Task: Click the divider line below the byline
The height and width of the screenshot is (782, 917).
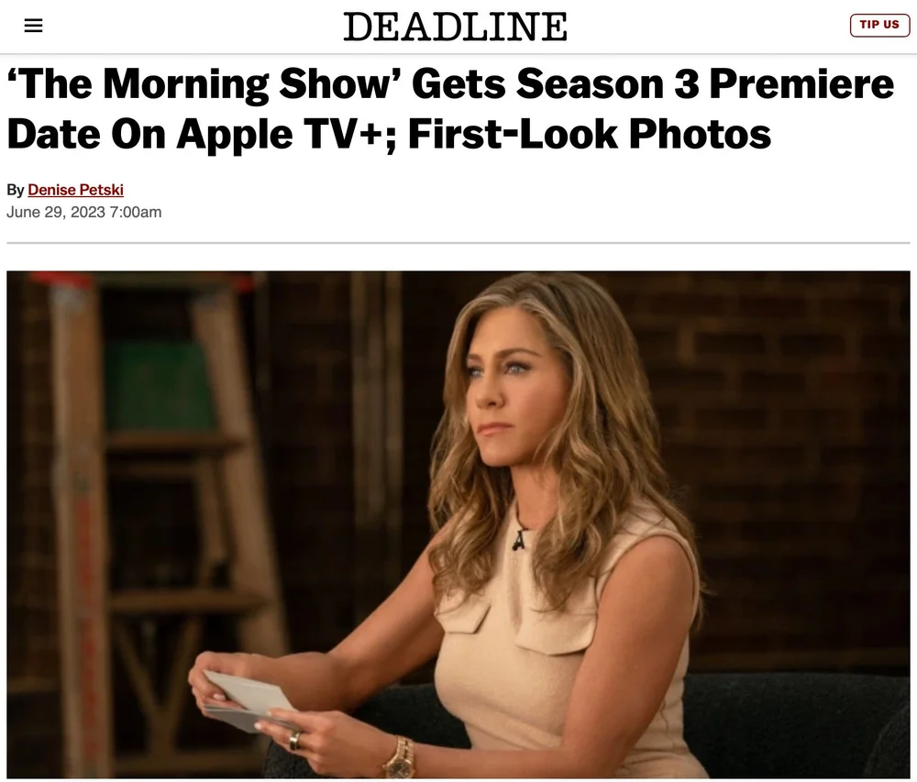Action: (458, 243)
